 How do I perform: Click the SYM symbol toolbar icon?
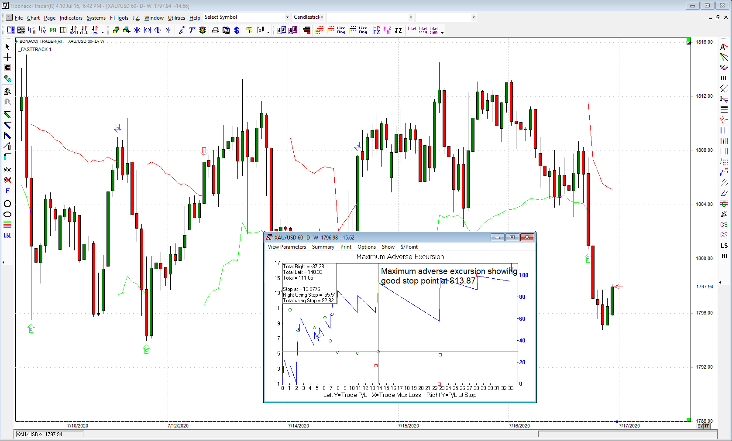tap(74, 30)
